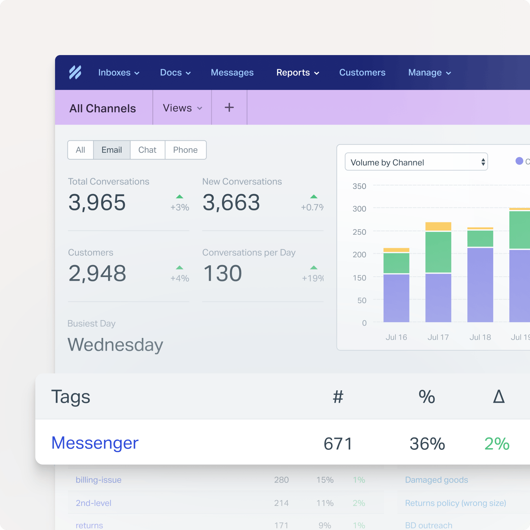The width and height of the screenshot is (530, 530).
Task: Go to Messages in the nav bar
Action: [232, 73]
